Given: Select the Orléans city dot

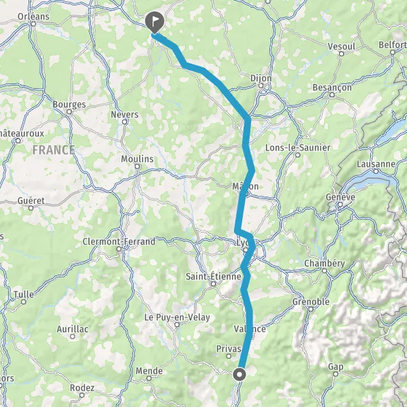Looking at the screenshot, I should point(33,24).
